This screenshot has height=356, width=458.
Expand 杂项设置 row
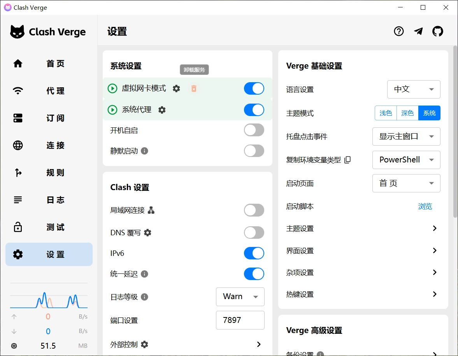[x=363, y=272]
